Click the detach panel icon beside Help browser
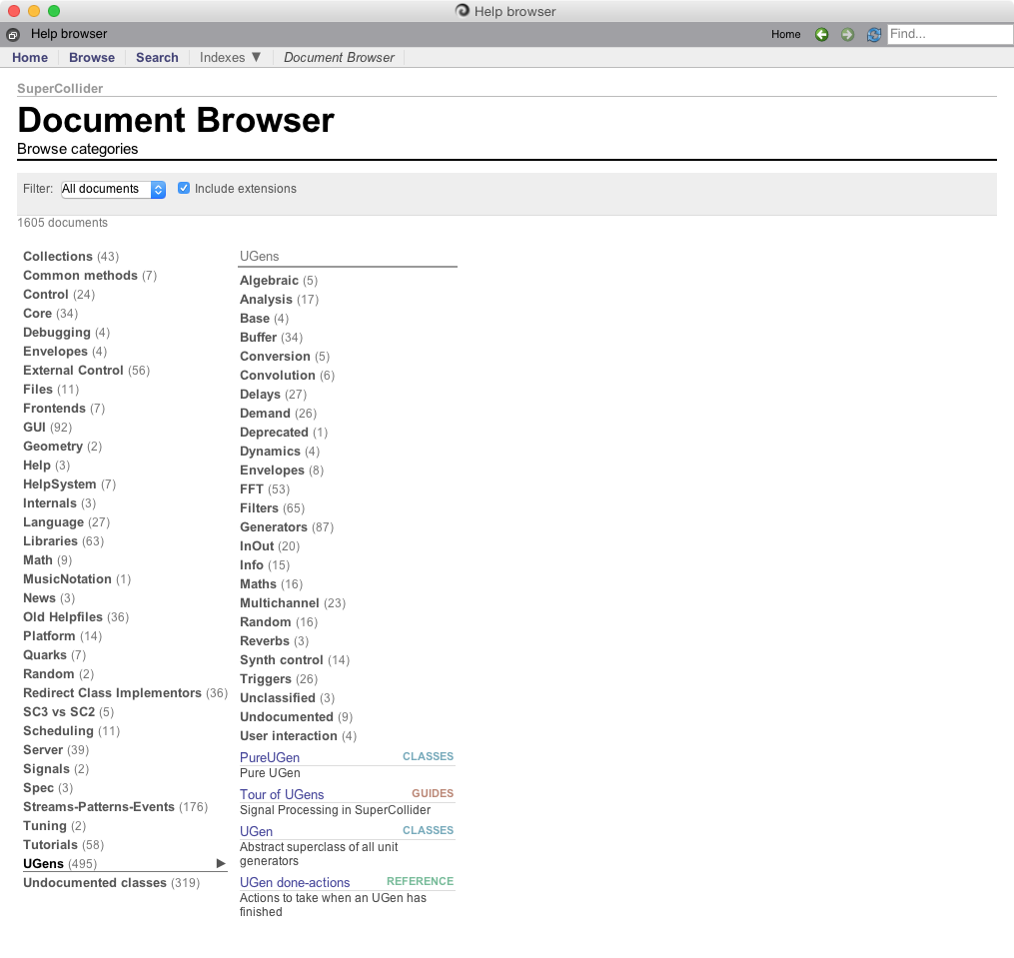 point(13,34)
